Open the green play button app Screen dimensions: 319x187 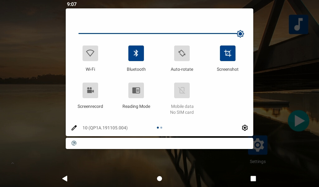298,121
